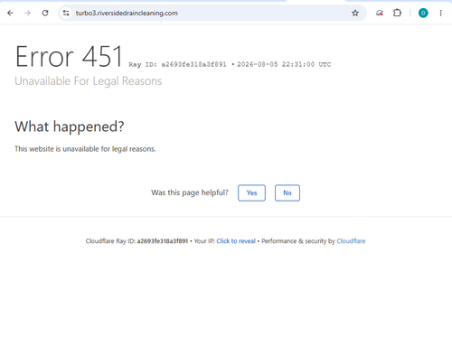Image resolution: width=452 pixels, height=348 pixels.
Task: Click the Ray ID text beside heading
Action: [x=177, y=64]
